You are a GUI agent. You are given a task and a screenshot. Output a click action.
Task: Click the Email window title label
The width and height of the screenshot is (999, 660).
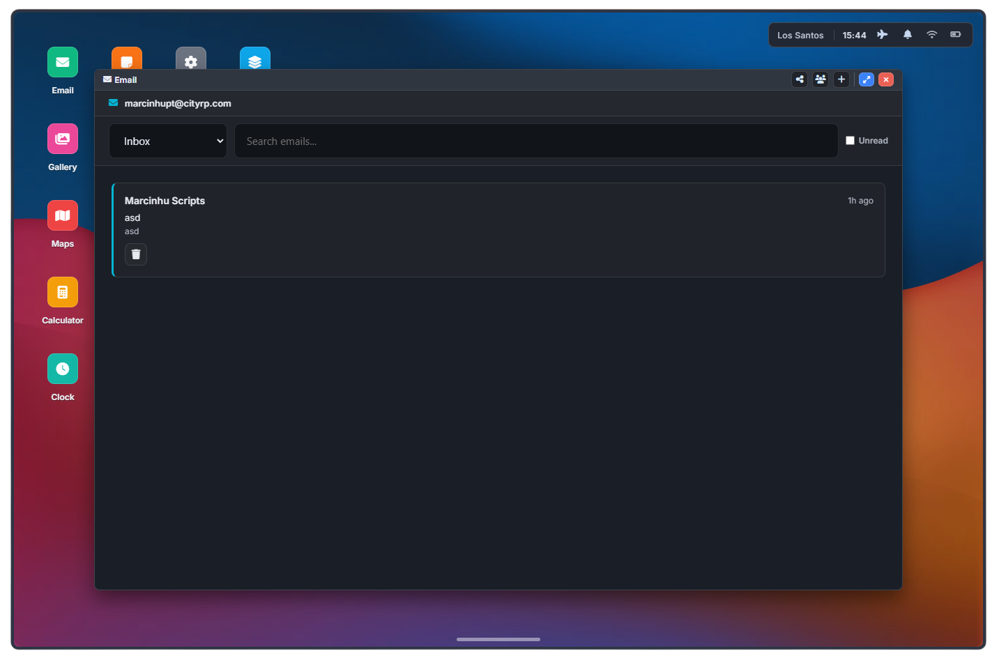125,80
